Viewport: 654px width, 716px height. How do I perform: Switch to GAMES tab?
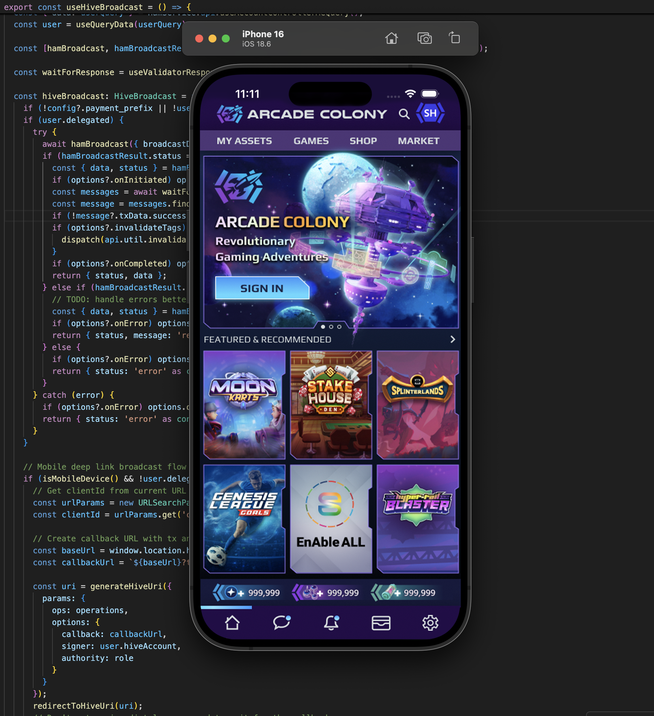(x=311, y=141)
